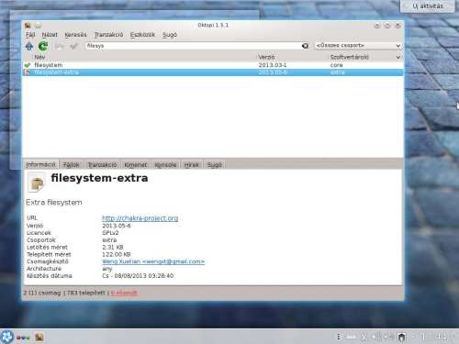Viewport: 459px width, 344px height.
Task: Switch to the Fájlok tab
Action: (x=72, y=165)
